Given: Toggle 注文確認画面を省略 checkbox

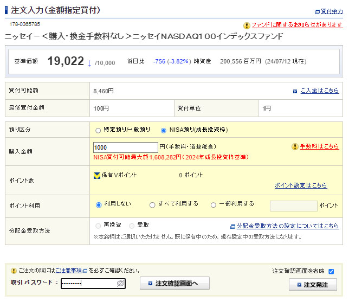Looking at the screenshot, I should tap(331, 271).
